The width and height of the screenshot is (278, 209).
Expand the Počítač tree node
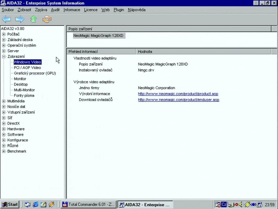tap(4, 34)
